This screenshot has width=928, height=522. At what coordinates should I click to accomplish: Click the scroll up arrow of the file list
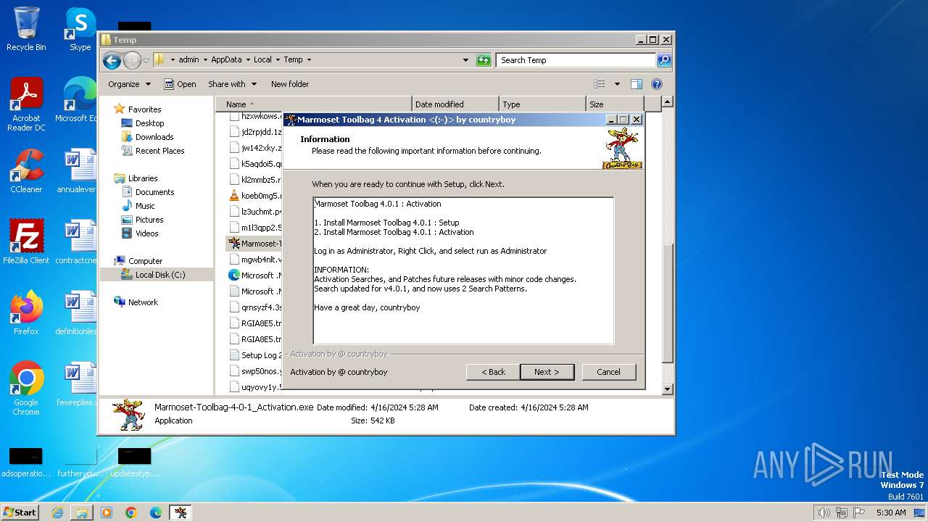pos(668,102)
